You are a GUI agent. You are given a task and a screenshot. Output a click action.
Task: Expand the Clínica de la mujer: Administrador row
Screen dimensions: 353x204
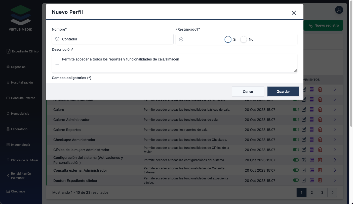(x=335, y=150)
